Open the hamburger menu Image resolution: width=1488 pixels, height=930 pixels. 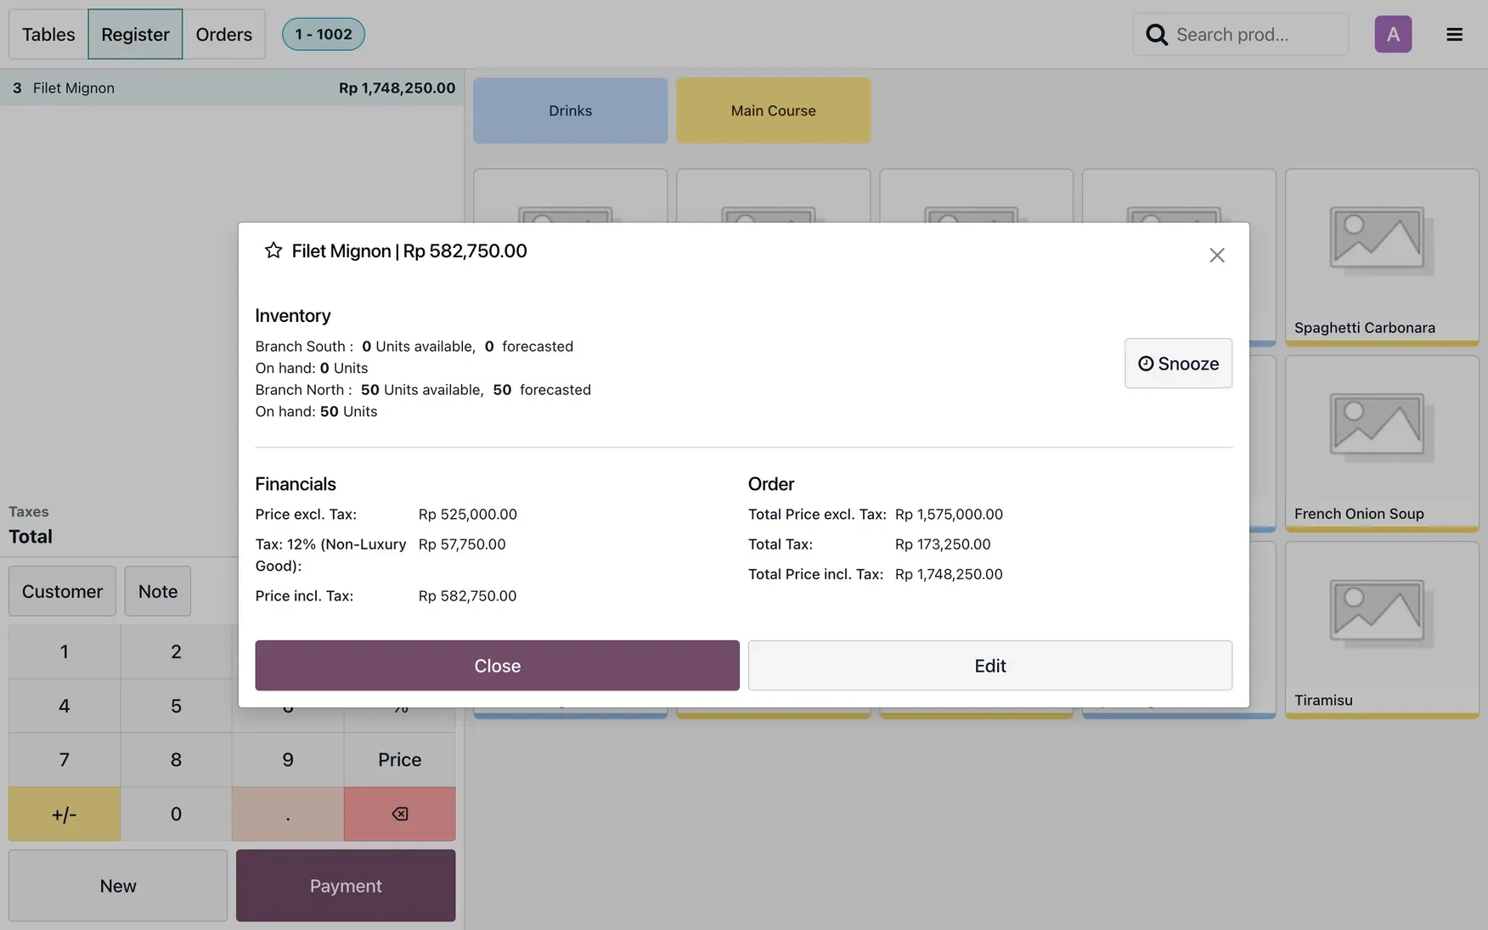click(1454, 34)
